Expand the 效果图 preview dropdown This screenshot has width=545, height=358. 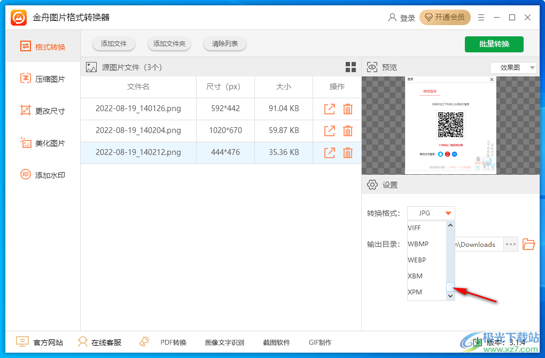point(513,67)
